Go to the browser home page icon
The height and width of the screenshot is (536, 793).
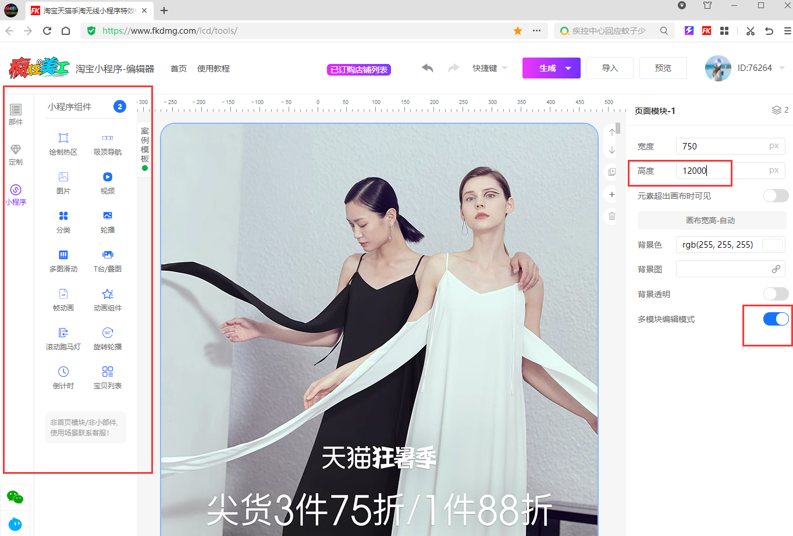[66, 31]
